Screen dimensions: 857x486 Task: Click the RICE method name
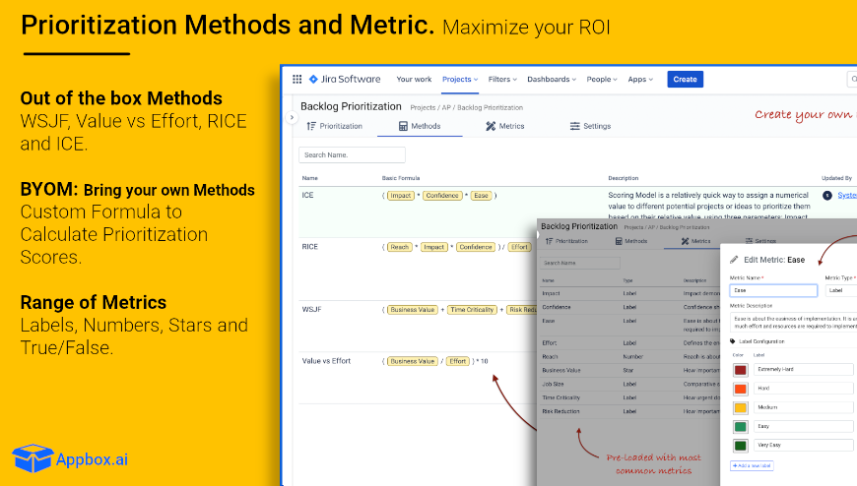tap(309, 247)
